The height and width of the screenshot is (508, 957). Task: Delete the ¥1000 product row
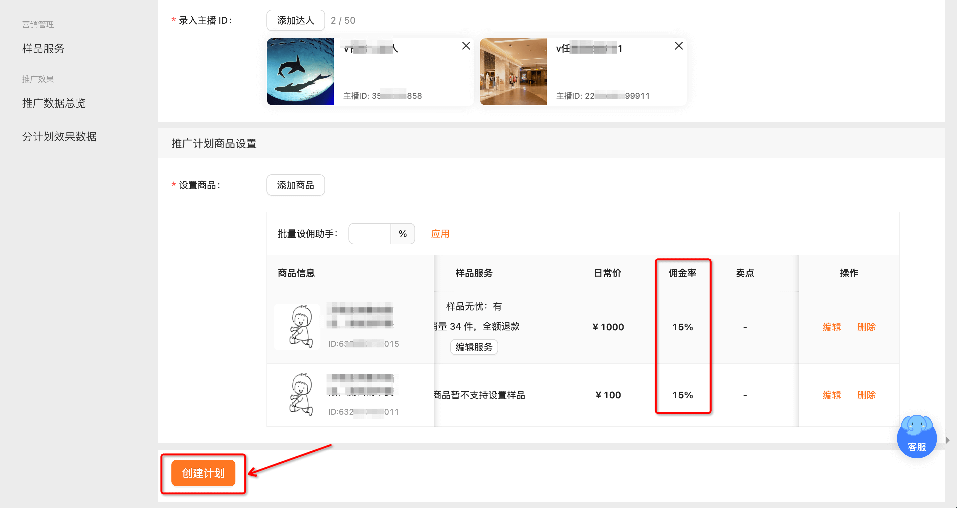[866, 327]
